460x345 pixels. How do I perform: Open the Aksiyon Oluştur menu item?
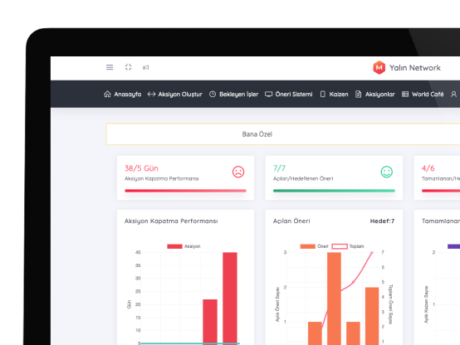pos(180,95)
